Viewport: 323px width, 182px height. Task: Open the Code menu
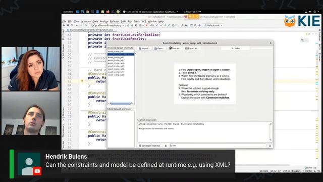95,21
